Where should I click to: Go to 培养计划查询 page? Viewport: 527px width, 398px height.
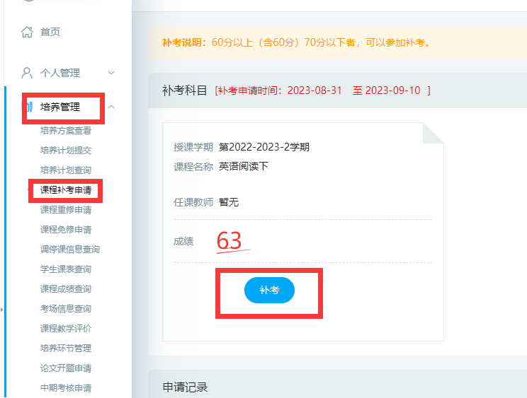click(66, 170)
